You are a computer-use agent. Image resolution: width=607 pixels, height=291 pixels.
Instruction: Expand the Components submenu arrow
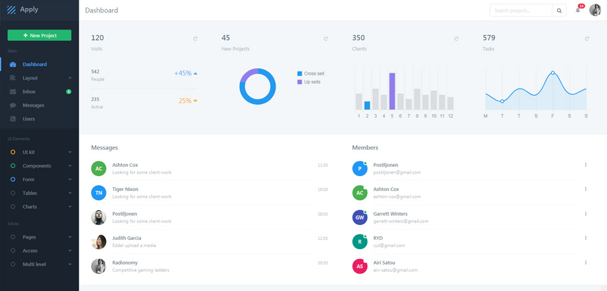[x=70, y=166]
